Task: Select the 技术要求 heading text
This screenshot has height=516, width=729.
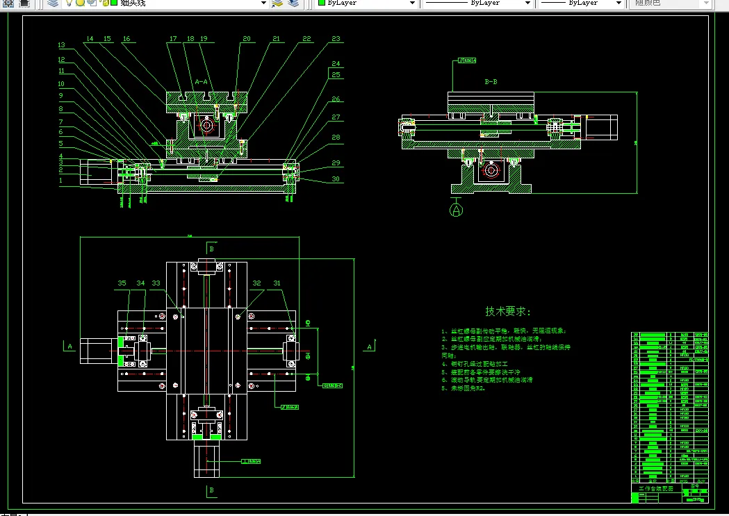Action: (507, 312)
